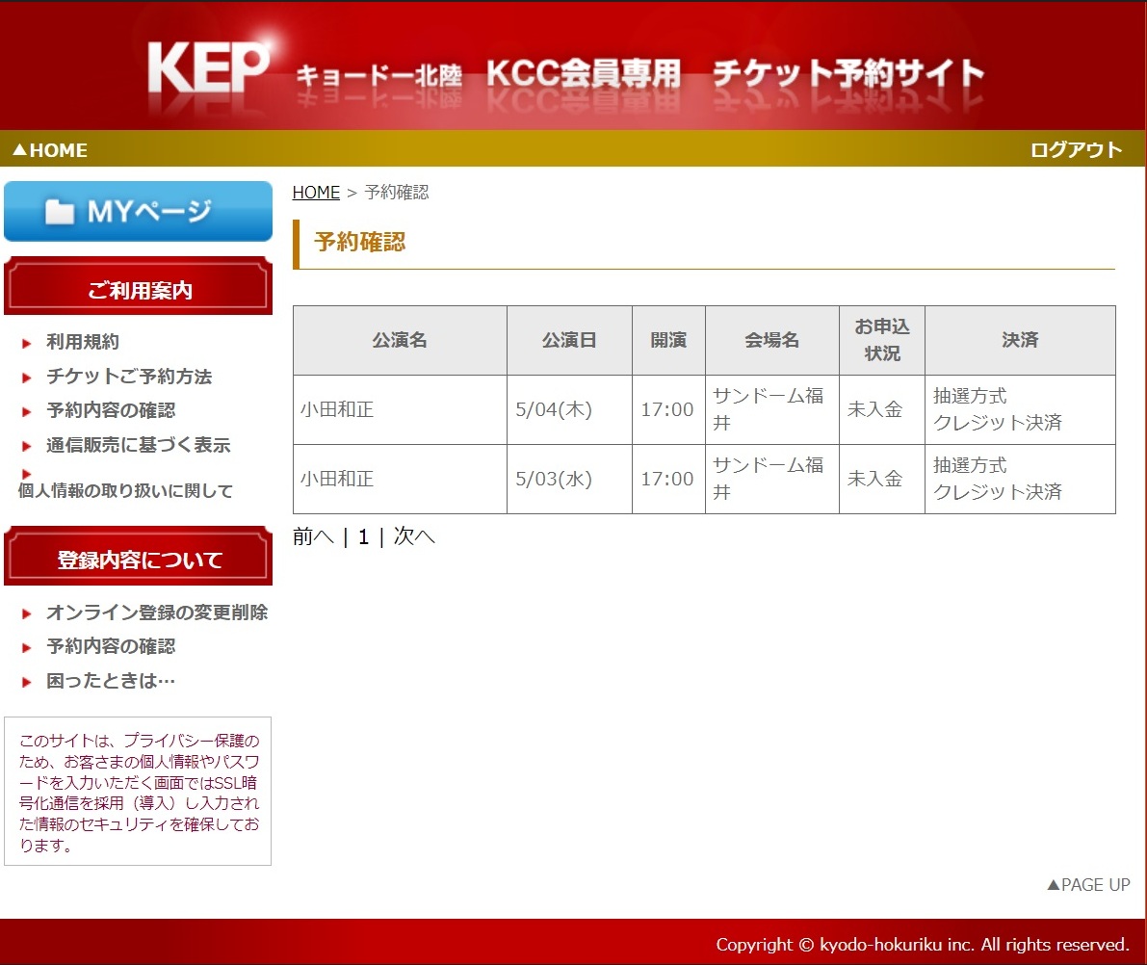Screen dimensions: 1147x965
Task: Click the 会場名 column header
Action: (x=771, y=340)
